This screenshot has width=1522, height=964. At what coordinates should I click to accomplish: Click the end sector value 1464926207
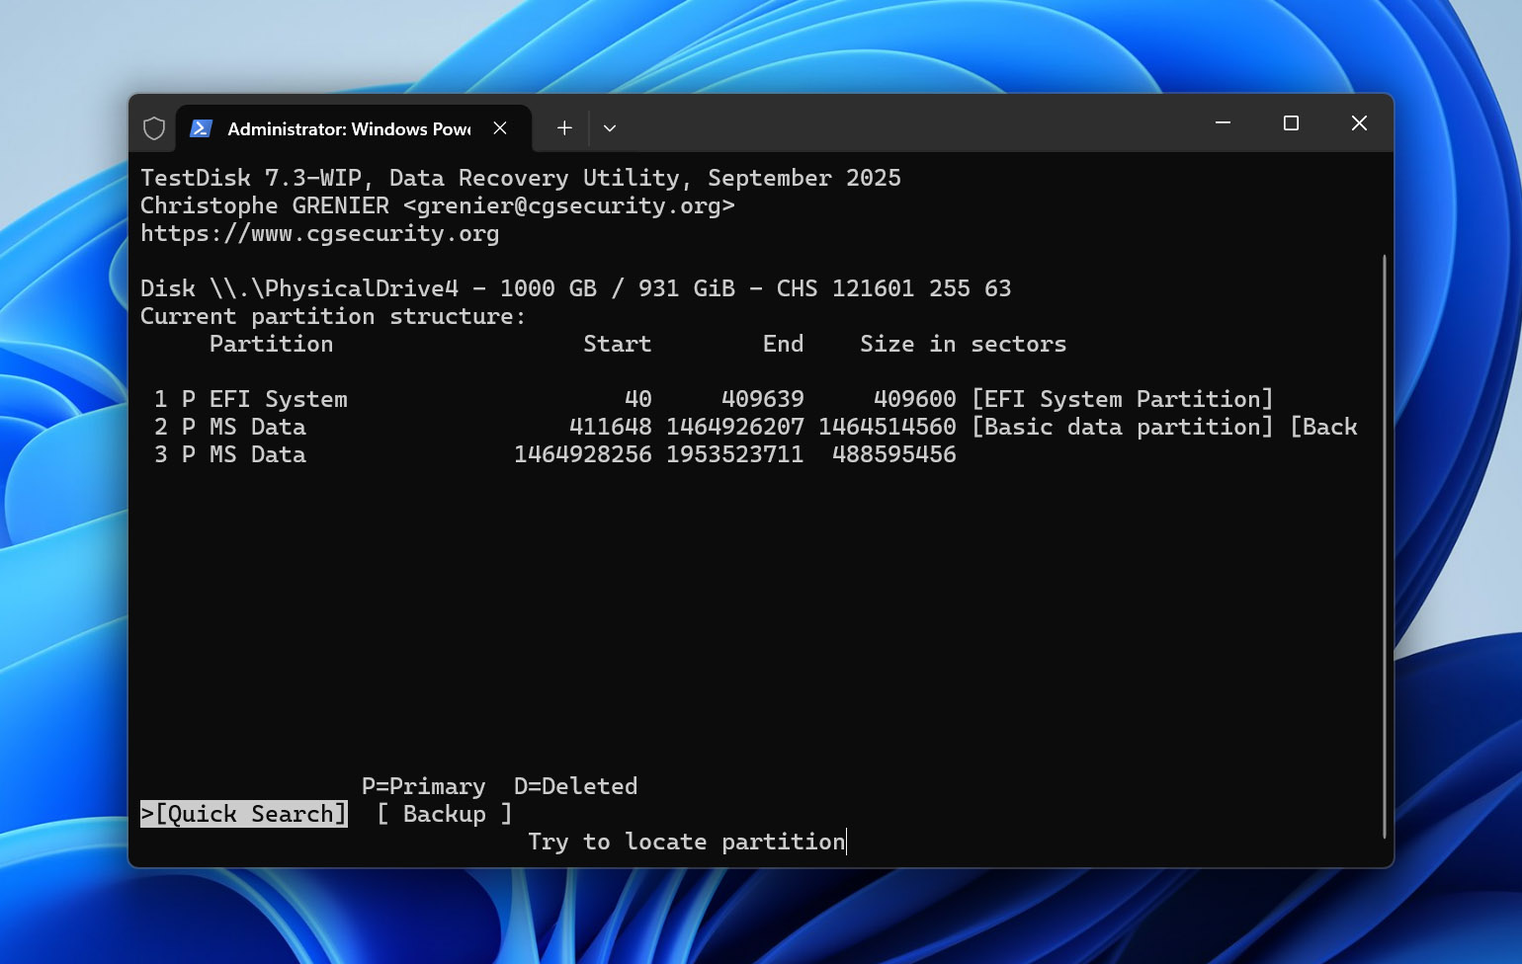[735, 427]
